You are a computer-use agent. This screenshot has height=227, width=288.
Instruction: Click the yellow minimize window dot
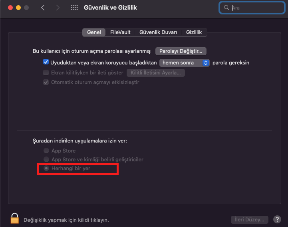[18, 8]
